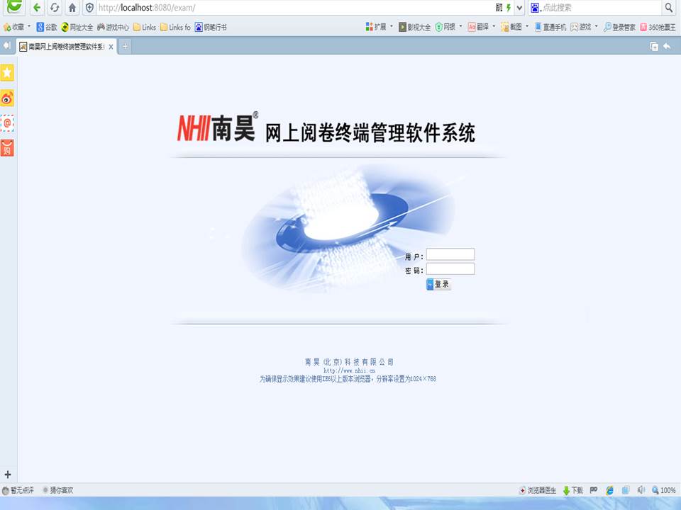This screenshot has width=681, height=510.
Task: Click inside the 用户 username field
Action: click(x=450, y=254)
